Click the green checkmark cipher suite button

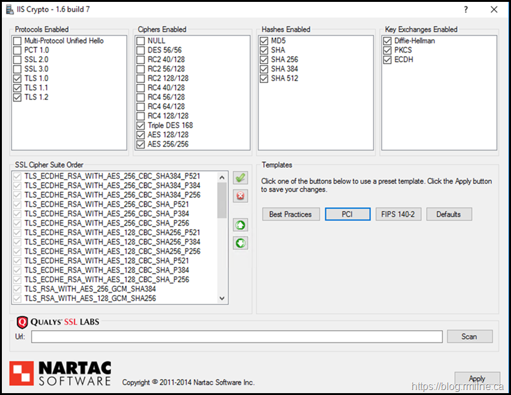240,178
